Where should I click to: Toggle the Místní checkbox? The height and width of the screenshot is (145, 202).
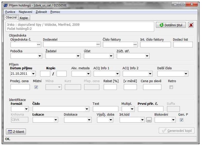[x=36, y=87]
